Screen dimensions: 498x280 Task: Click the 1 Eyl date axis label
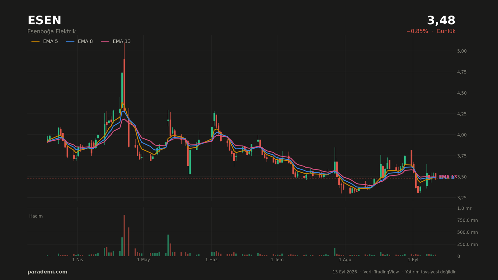click(413, 260)
